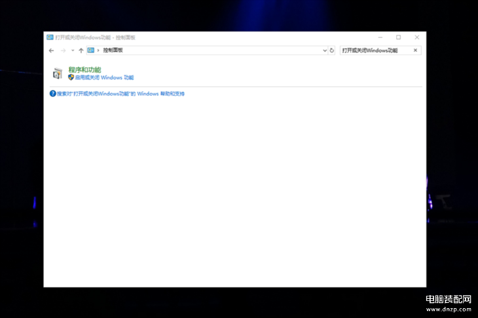Close the Control Panel window
Viewport: 478px width, 318px height.
pos(416,37)
